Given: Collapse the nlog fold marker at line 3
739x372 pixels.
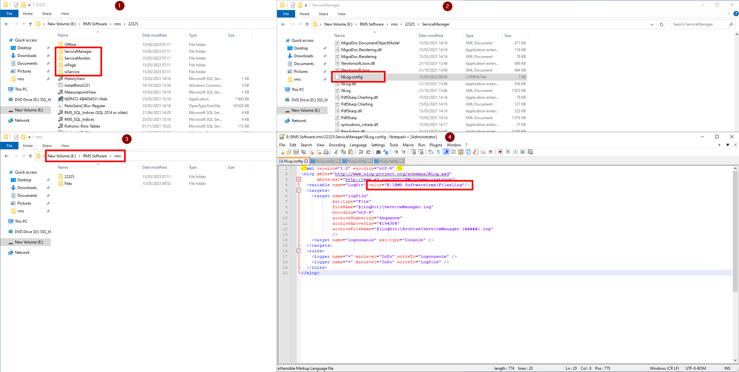Looking at the screenshot, I should pyautogui.click(x=299, y=179).
